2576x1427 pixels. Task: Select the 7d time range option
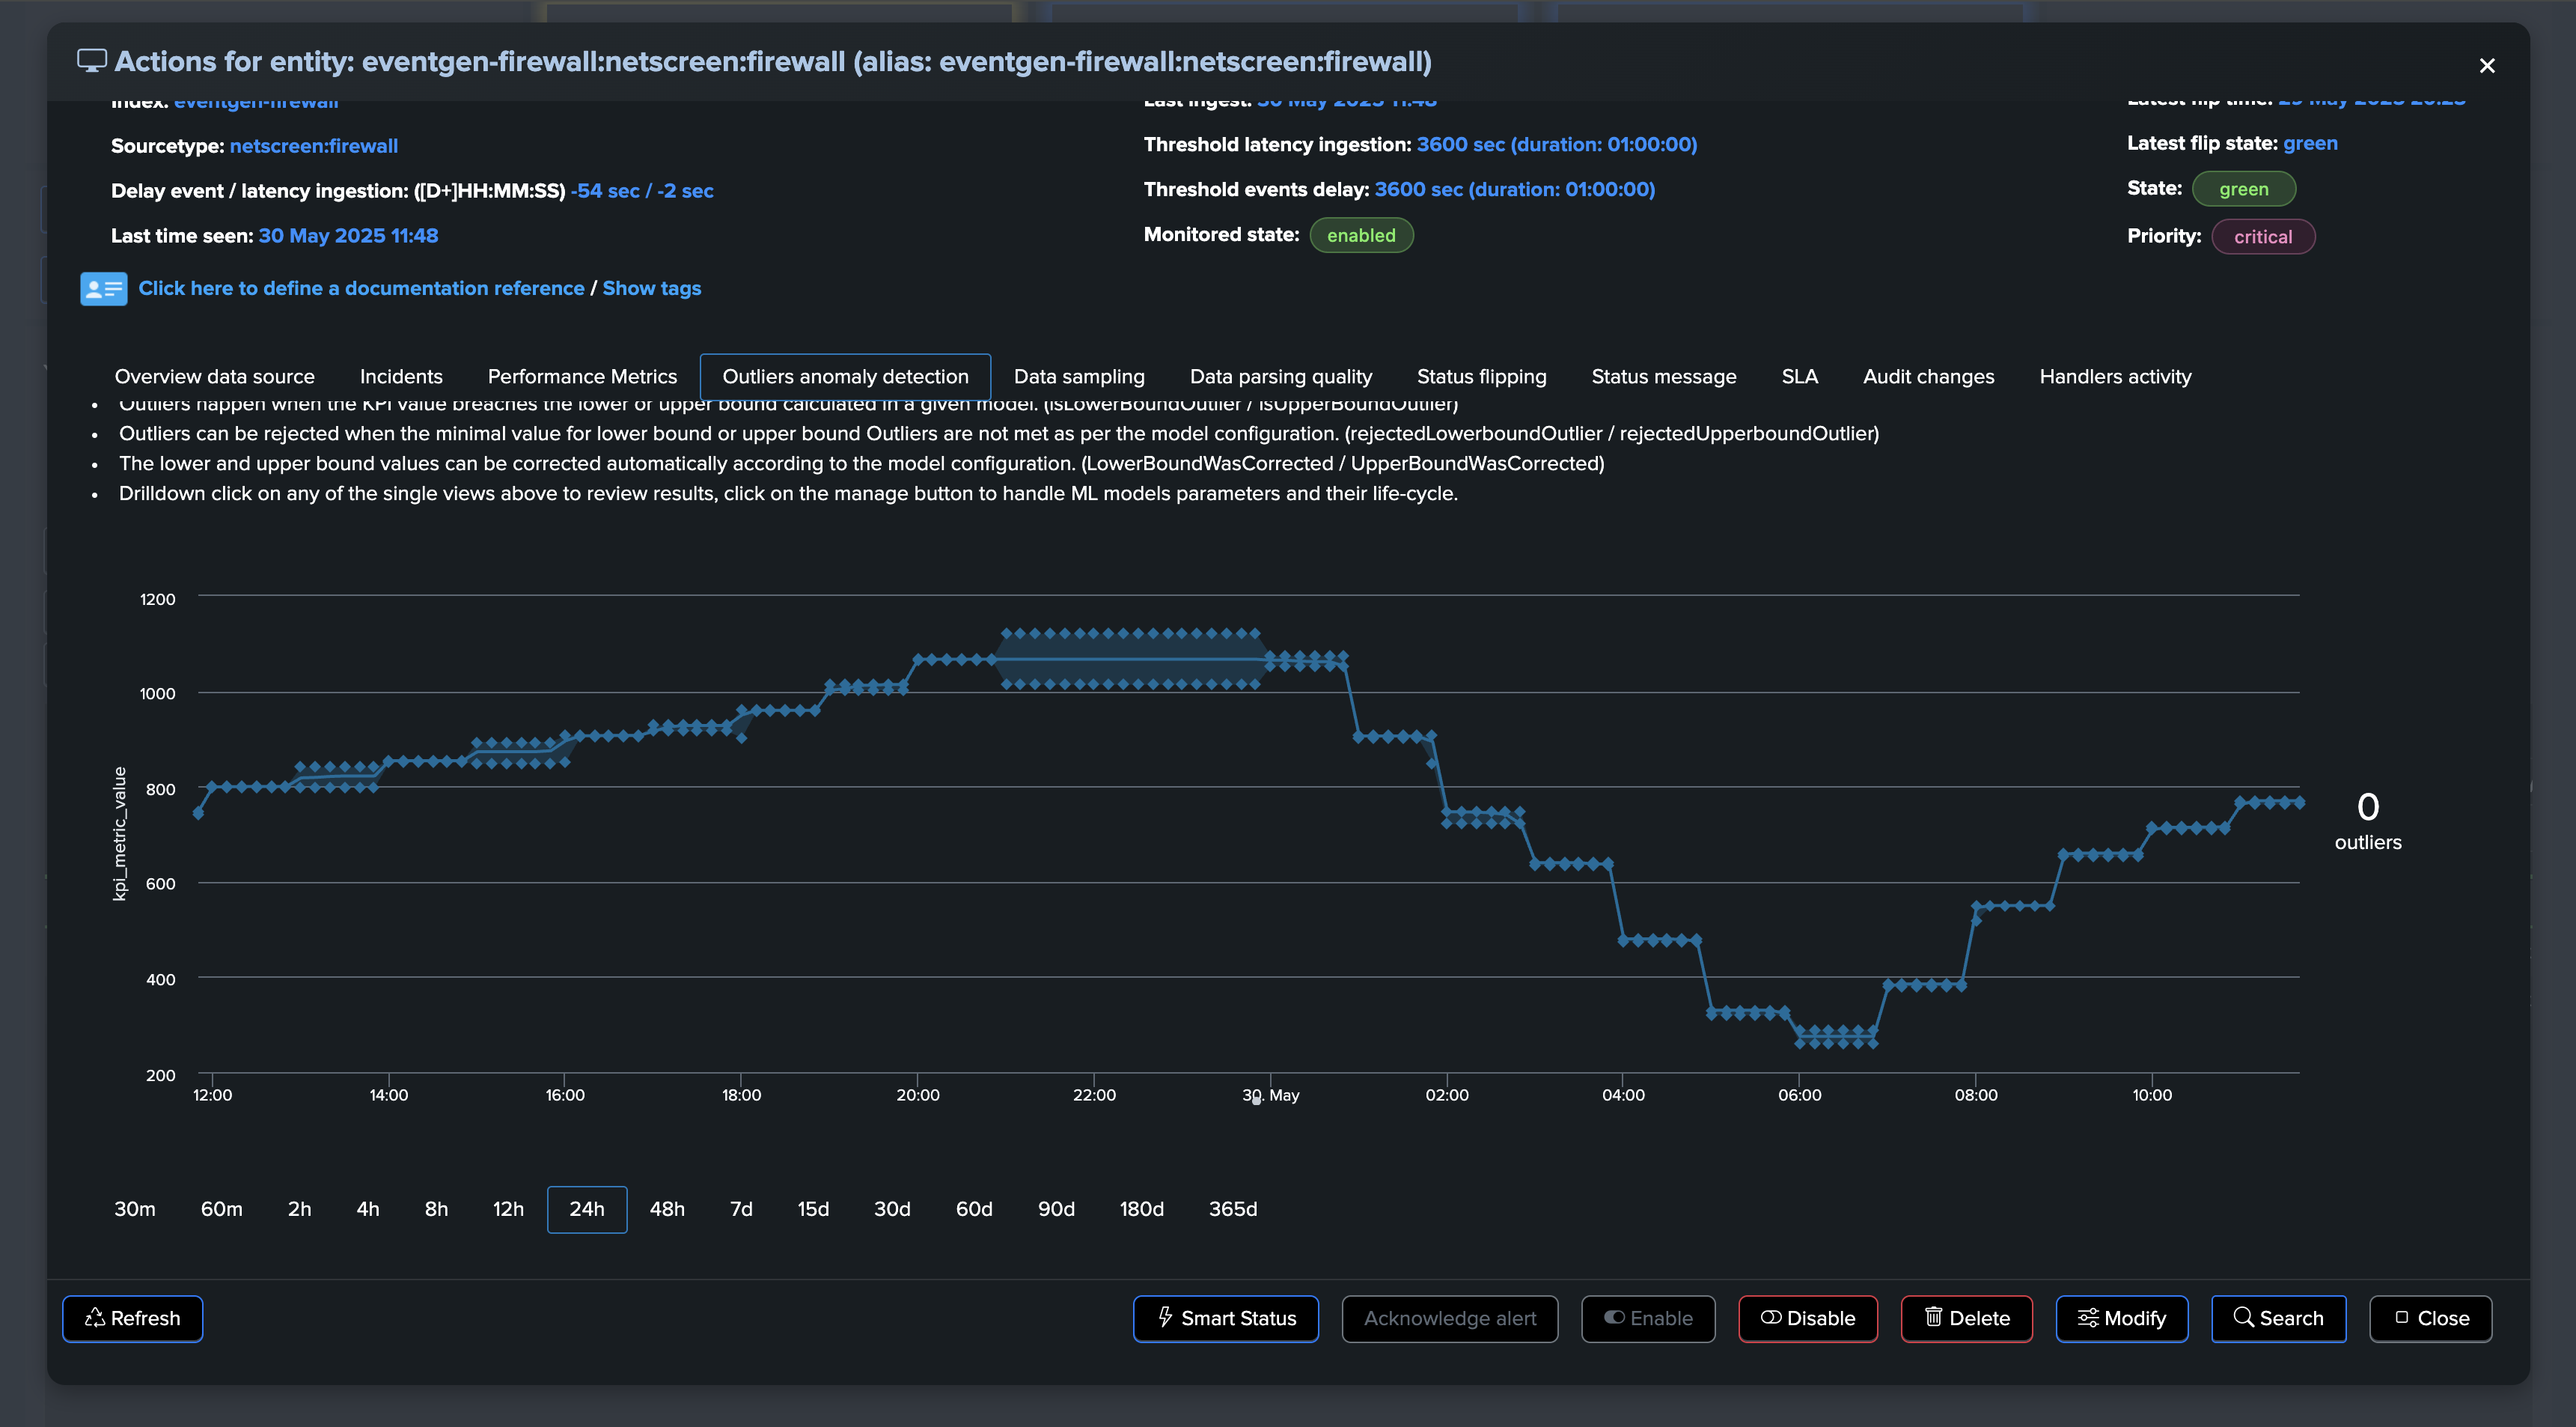point(741,1209)
